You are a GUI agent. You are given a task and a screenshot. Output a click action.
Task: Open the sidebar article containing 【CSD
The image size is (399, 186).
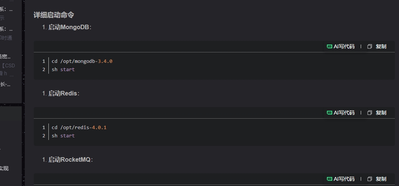[8, 65]
